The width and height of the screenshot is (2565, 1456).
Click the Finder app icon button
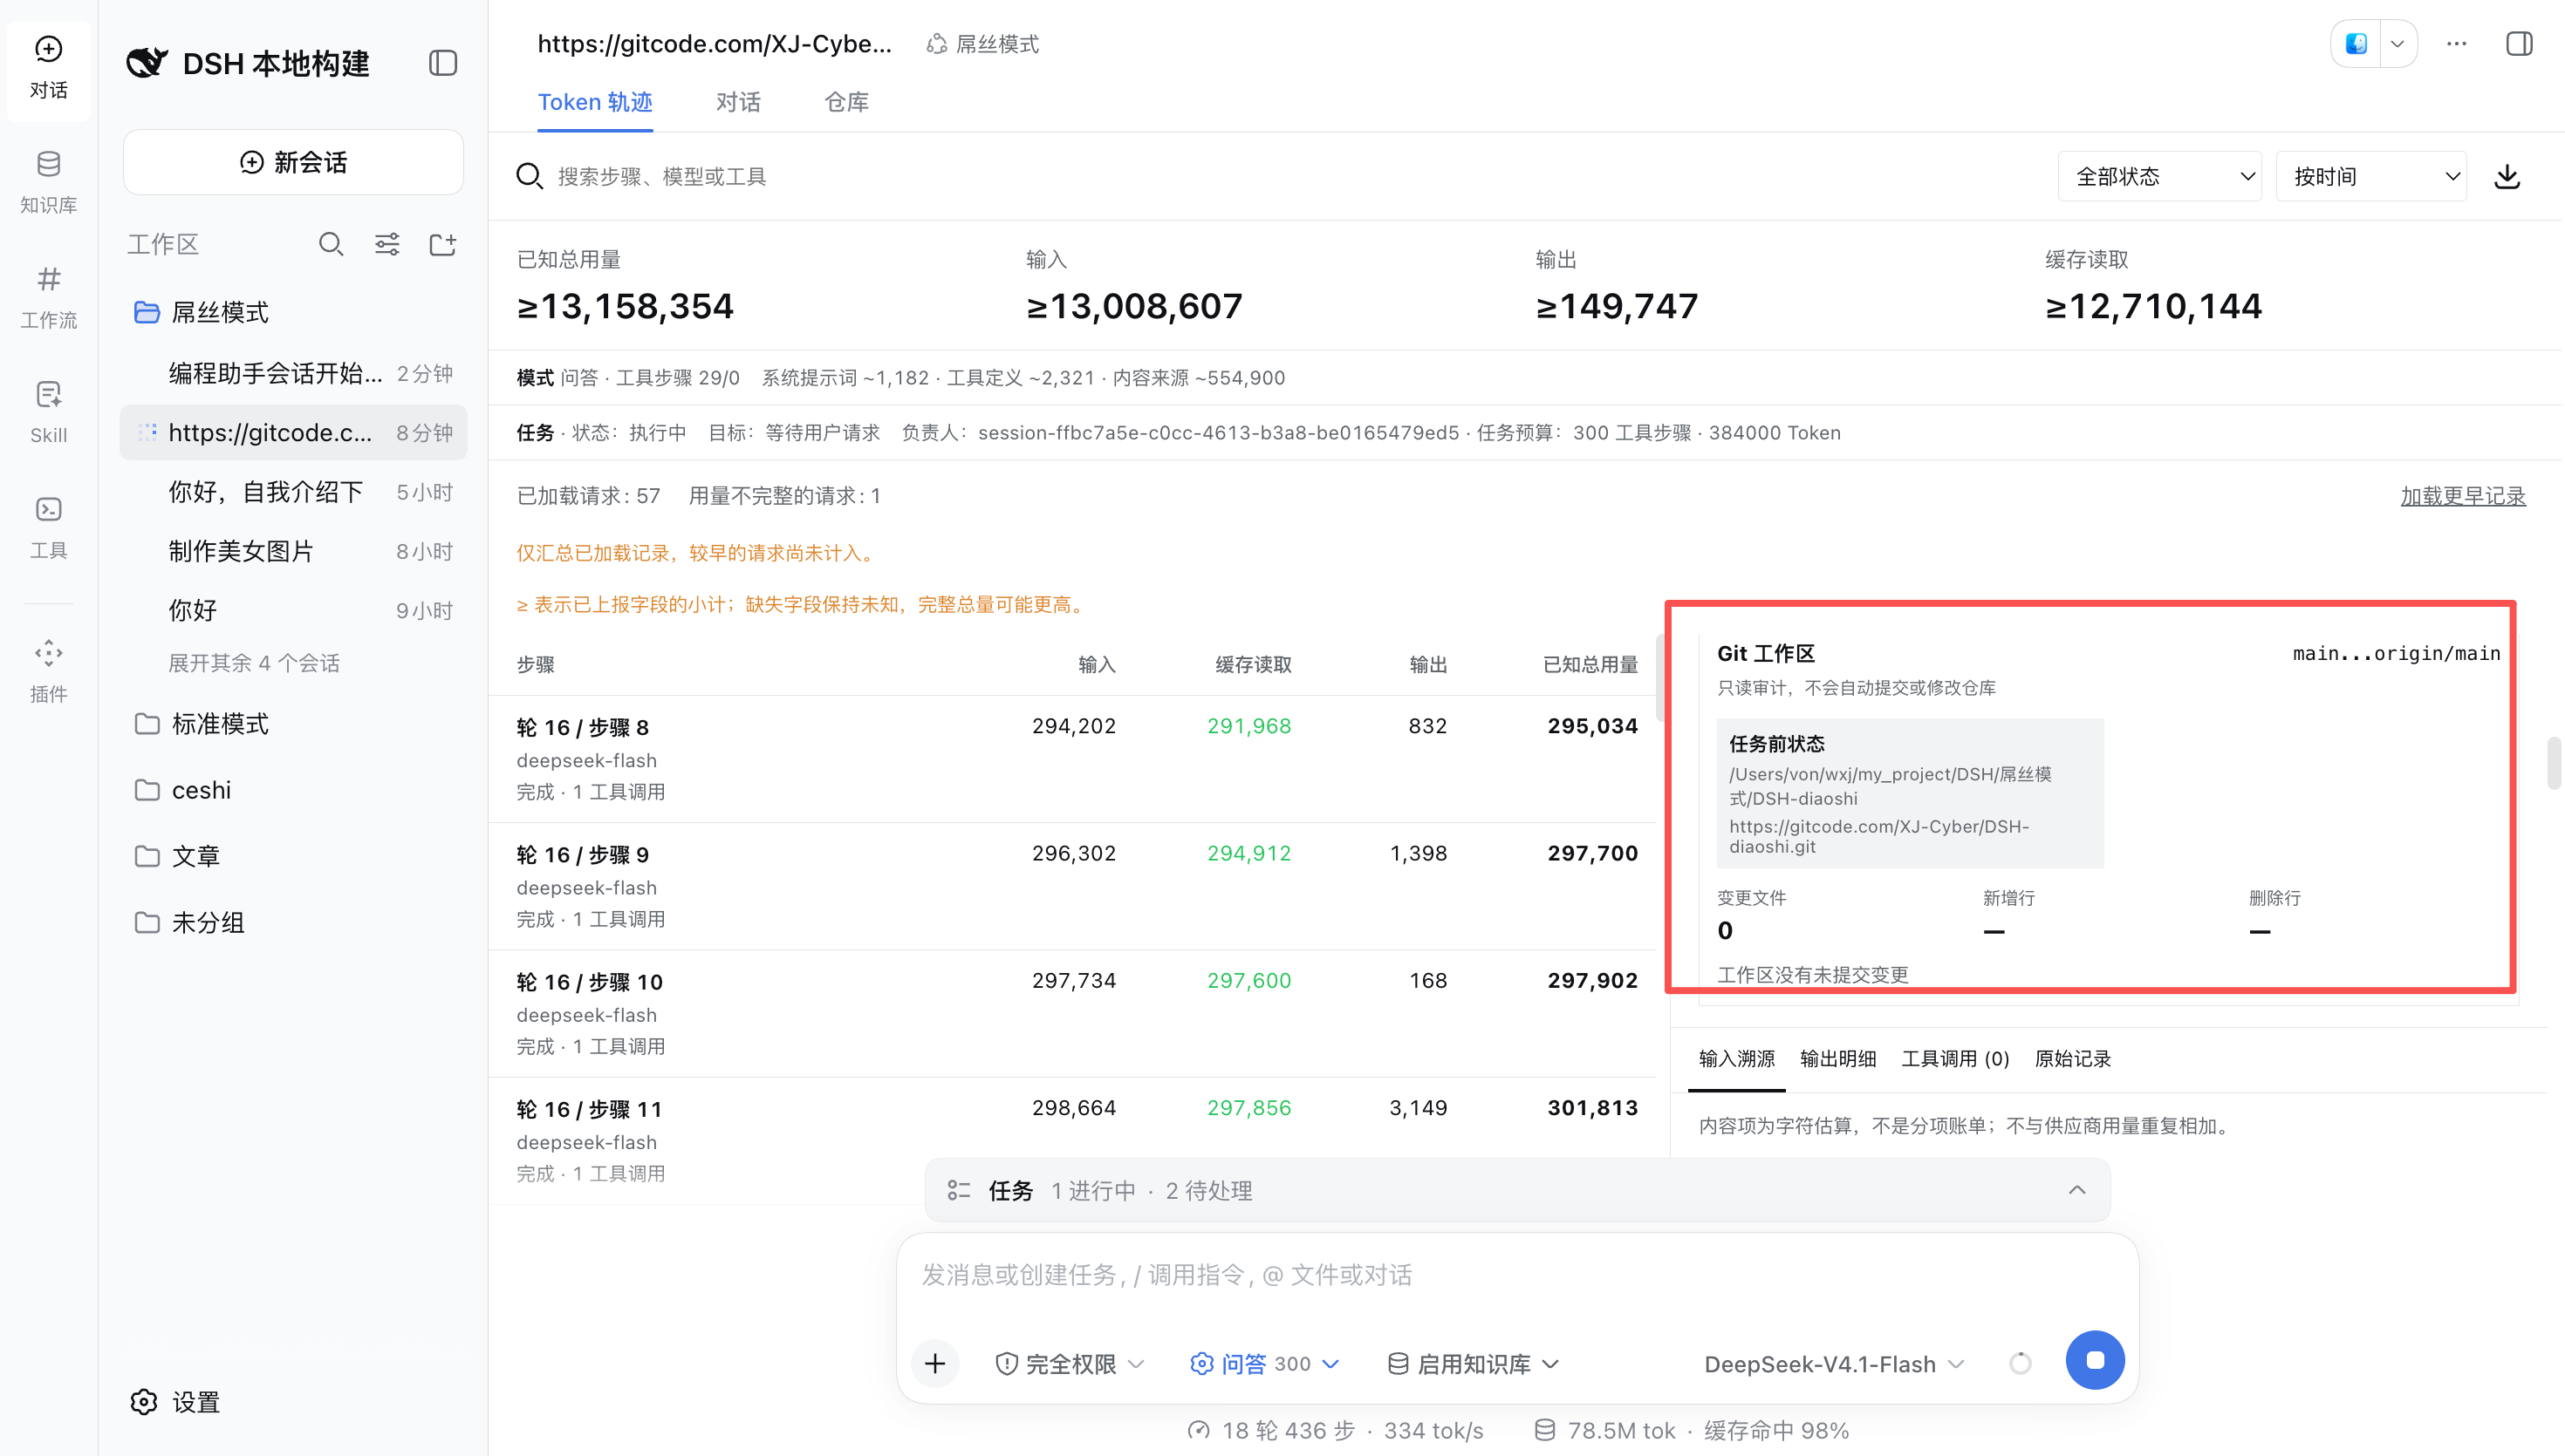[x=2356, y=44]
